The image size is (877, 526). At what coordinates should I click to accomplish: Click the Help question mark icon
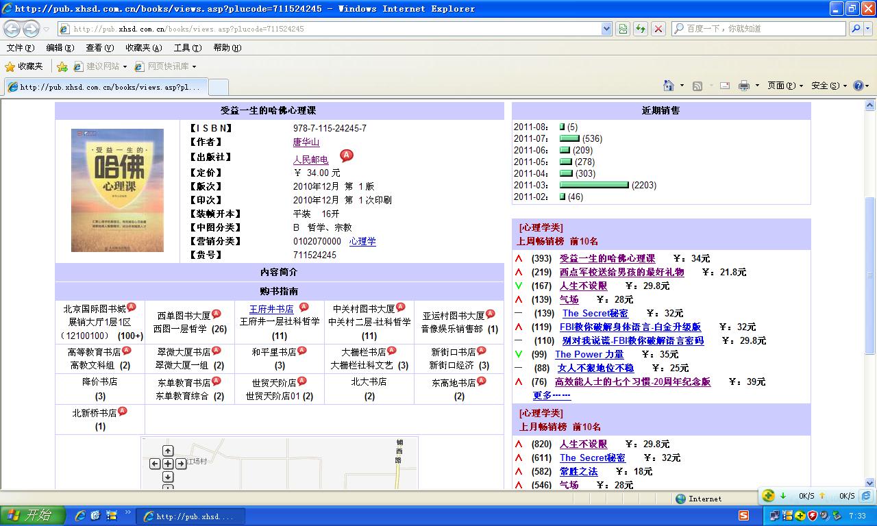859,86
